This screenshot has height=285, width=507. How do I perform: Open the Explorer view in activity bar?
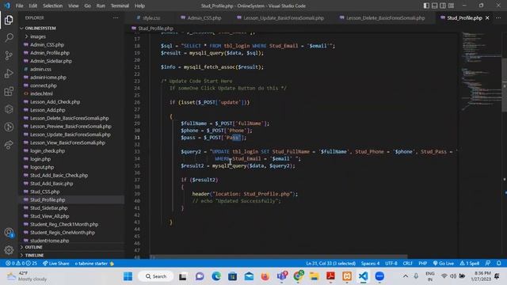(x=9, y=20)
